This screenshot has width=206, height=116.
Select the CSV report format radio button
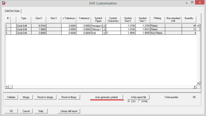click(x=129, y=101)
